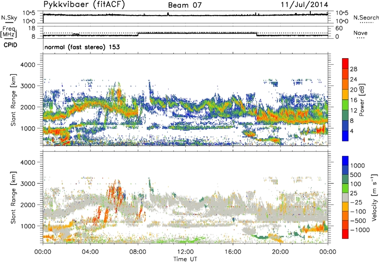Click the 12:00 time axis label
This screenshot has width=379, height=262.
185,252
